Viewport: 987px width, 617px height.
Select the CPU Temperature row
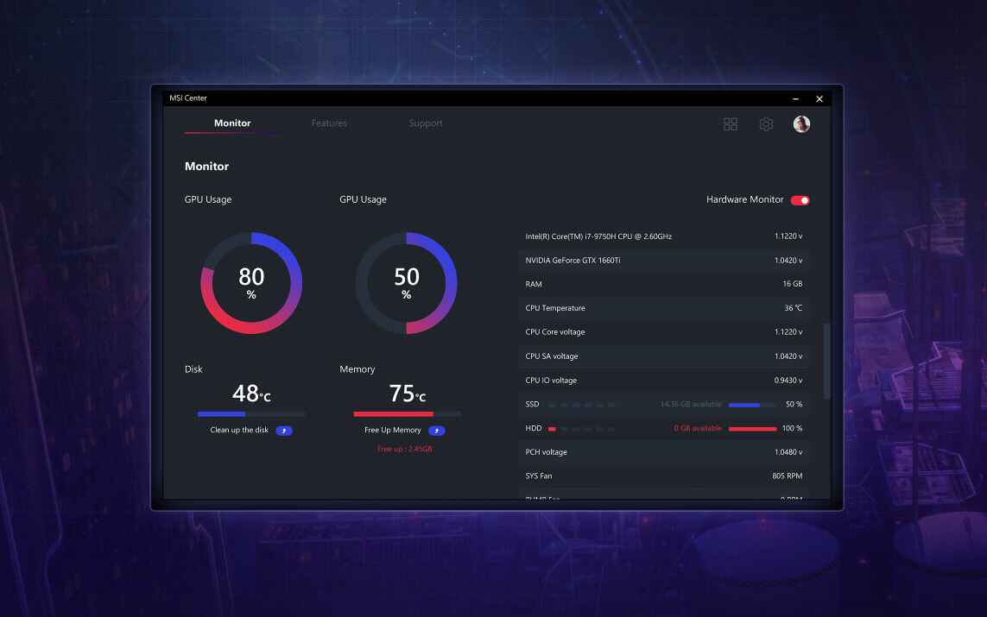click(663, 308)
